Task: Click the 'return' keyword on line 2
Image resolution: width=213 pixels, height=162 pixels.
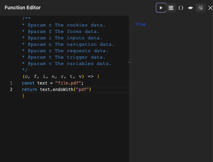Action: click(x=30, y=90)
